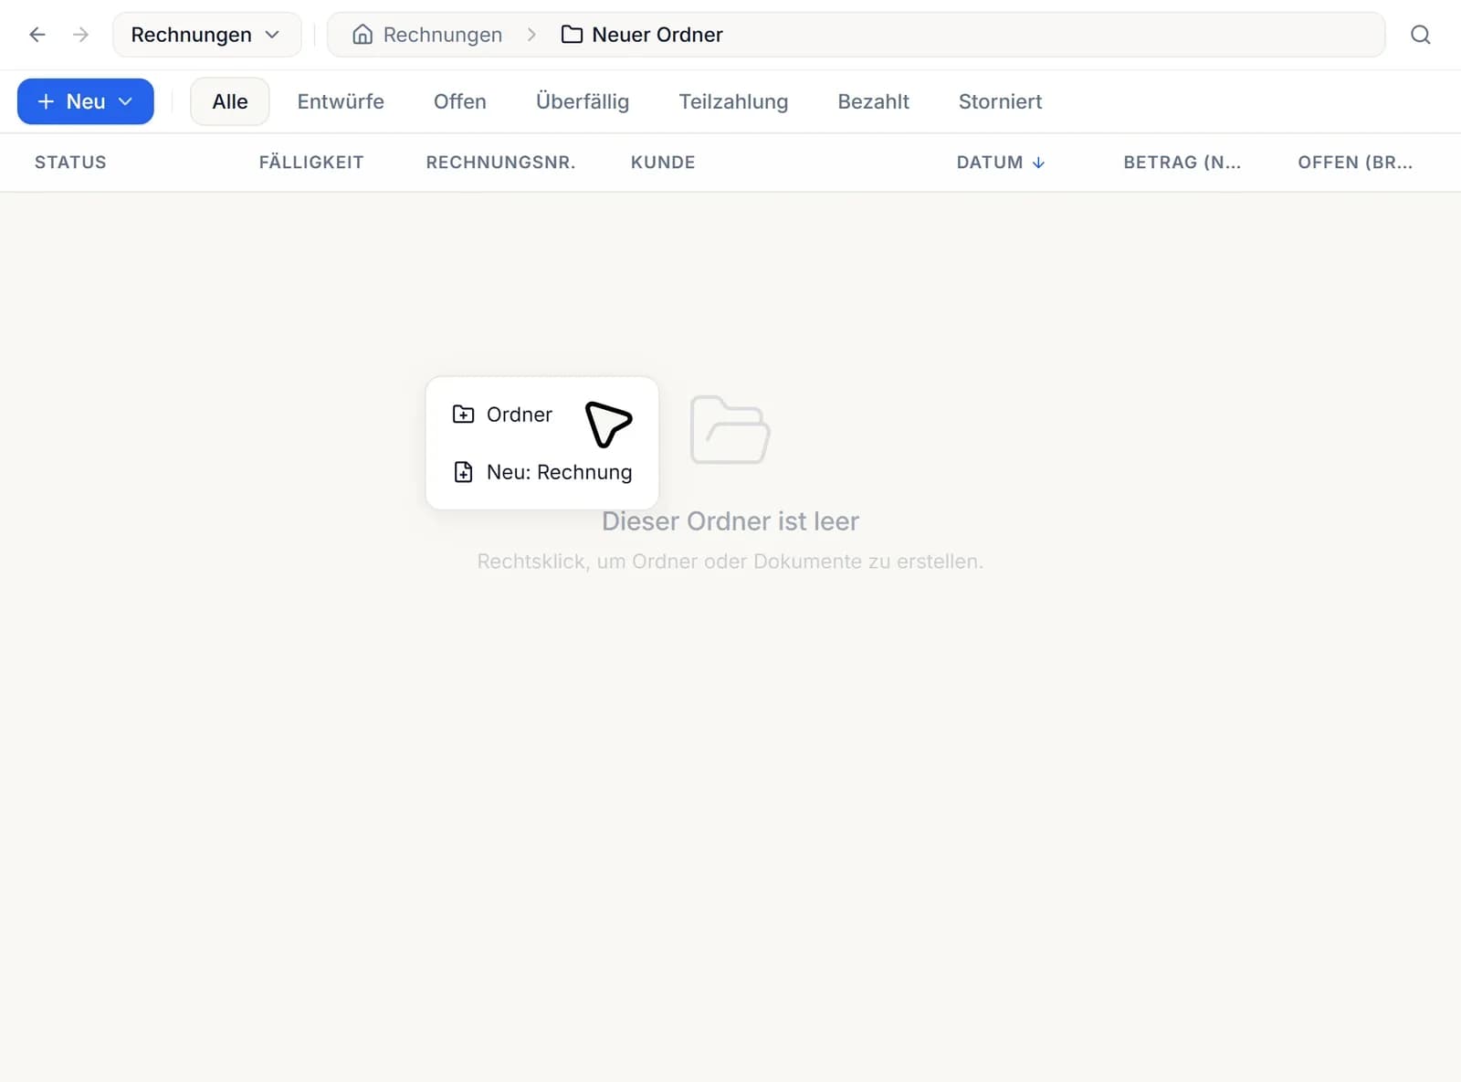Open search with magnifier icon
Image resolution: width=1461 pixels, height=1082 pixels.
pos(1420,35)
